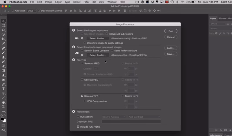Select the Healing Brush tool
This screenshot has width=232, height=136.
coord(3,48)
